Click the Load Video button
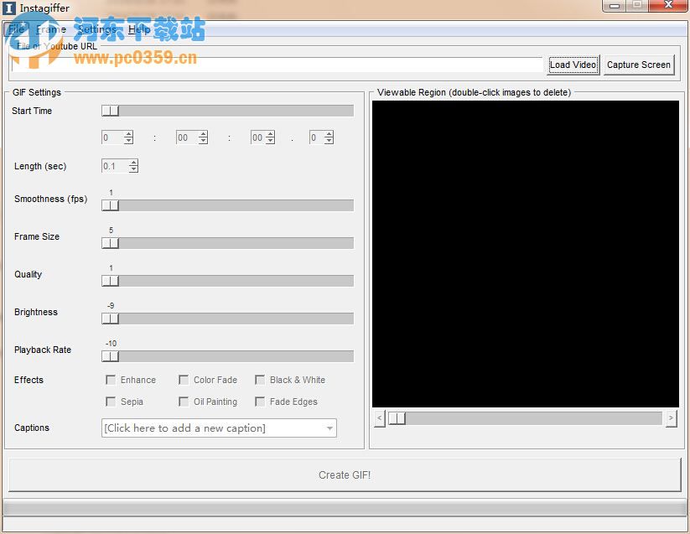Viewport: 690px width, 534px height. coord(573,65)
